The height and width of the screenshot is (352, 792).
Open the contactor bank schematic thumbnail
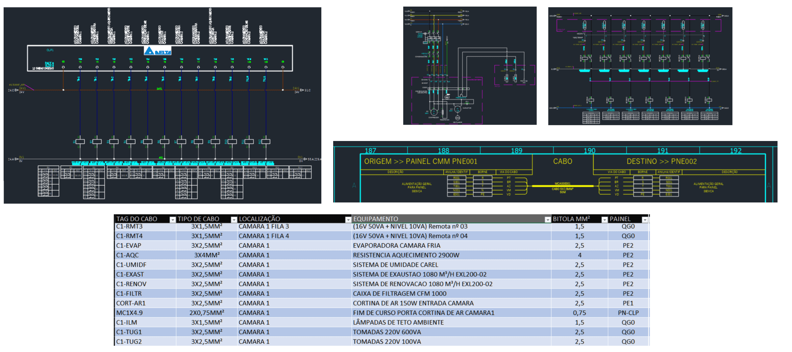pos(640,66)
